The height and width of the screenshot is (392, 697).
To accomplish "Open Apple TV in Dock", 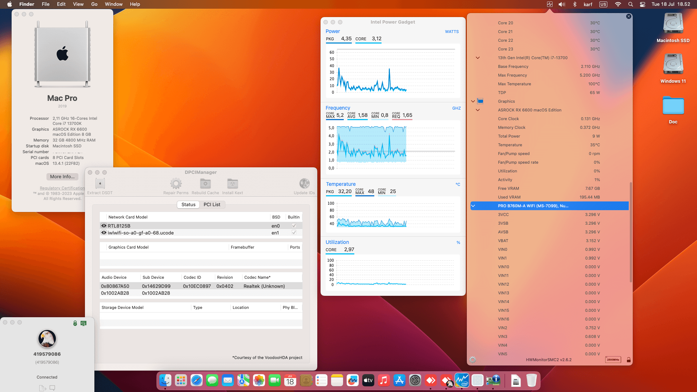I will click(x=368, y=380).
